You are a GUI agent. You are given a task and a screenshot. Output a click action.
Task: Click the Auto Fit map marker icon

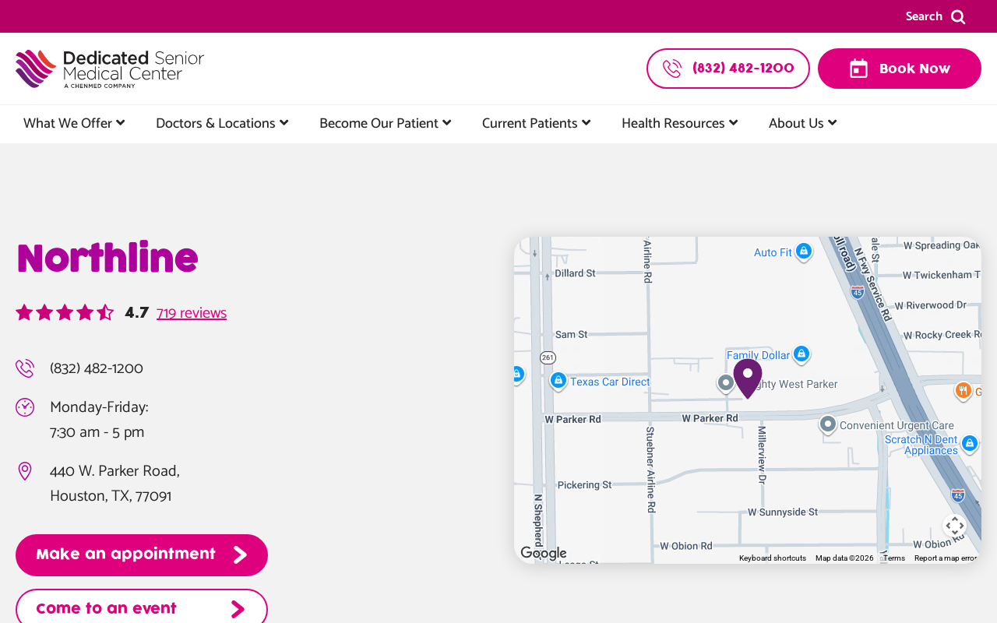(804, 252)
